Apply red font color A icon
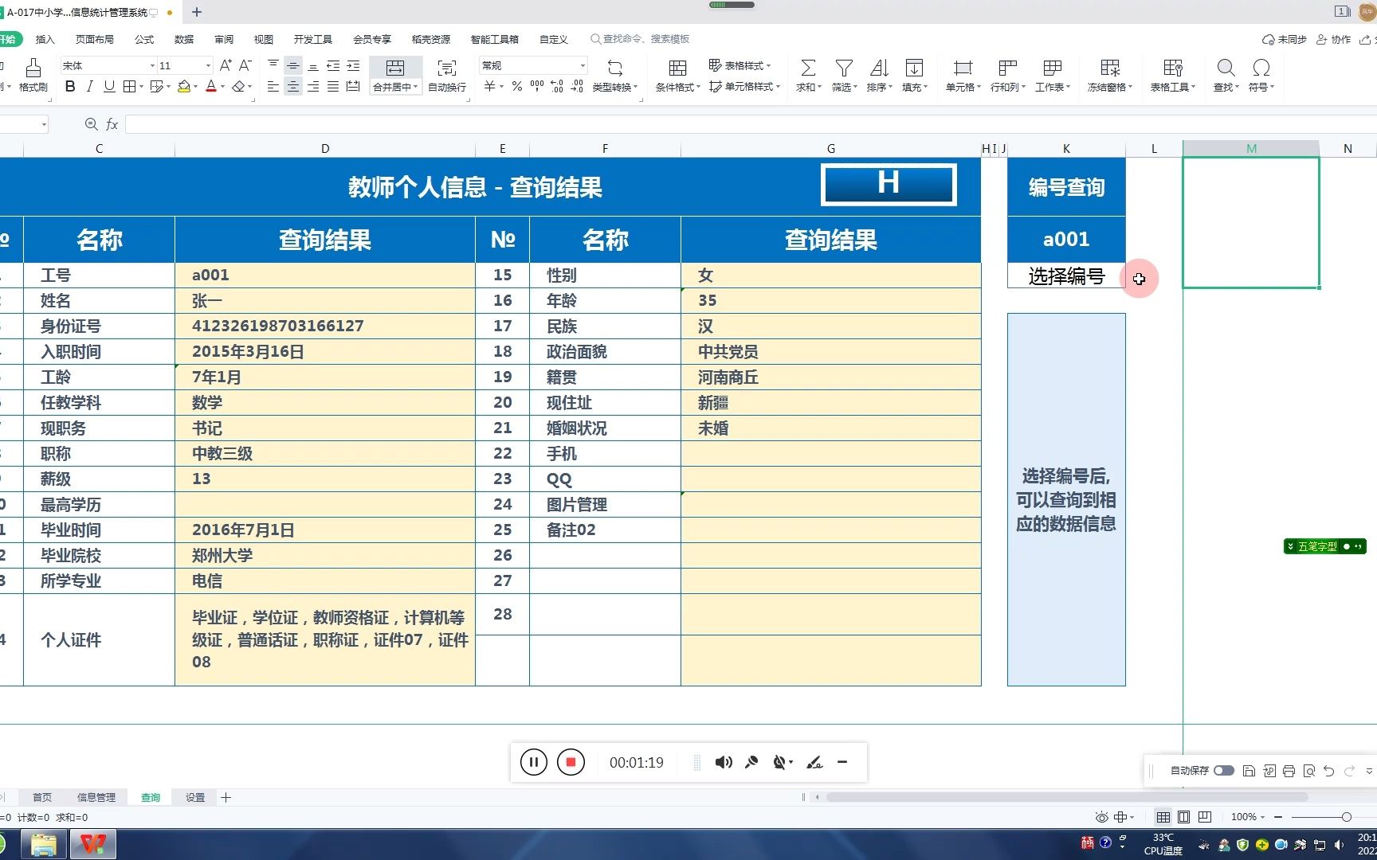This screenshot has width=1377, height=860. click(211, 86)
